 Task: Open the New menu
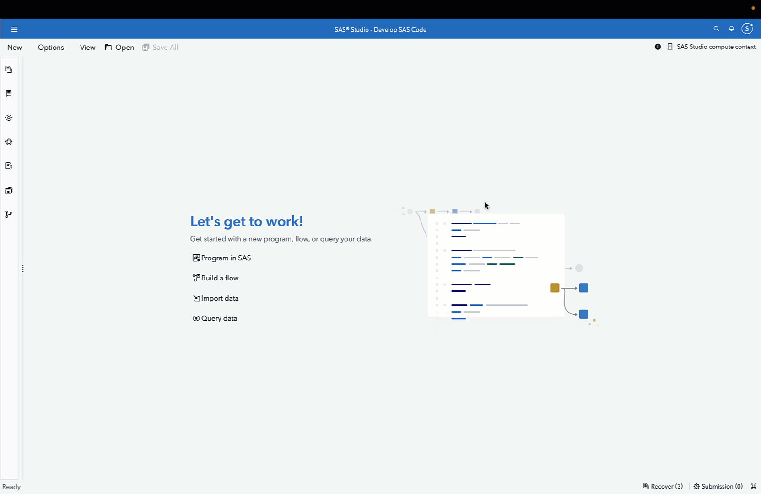point(14,47)
